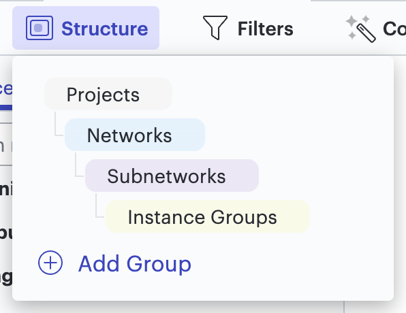The height and width of the screenshot is (313, 406).
Task: Open the Filters panel via its label
Action: (x=266, y=29)
